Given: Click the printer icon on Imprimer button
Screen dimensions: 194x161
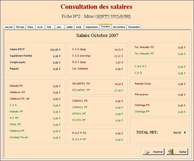Looking at the screenshot, I should 147,152.
